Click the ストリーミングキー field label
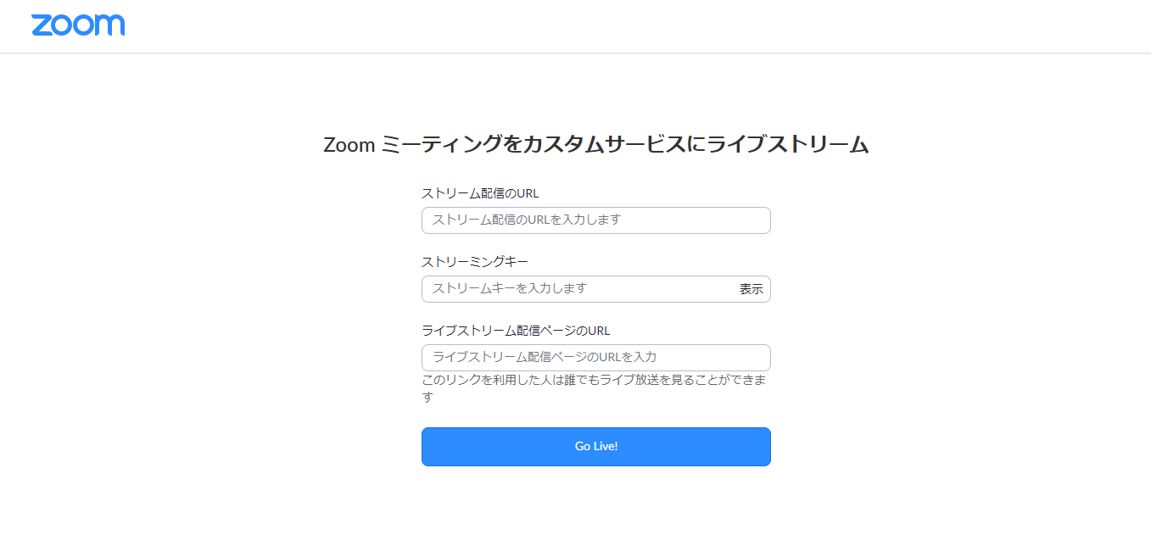Viewport: 1151px width, 546px height. [x=474, y=262]
